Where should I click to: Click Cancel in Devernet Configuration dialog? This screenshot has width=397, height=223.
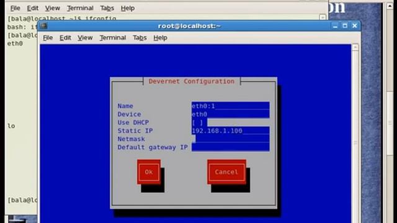pyautogui.click(x=226, y=172)
